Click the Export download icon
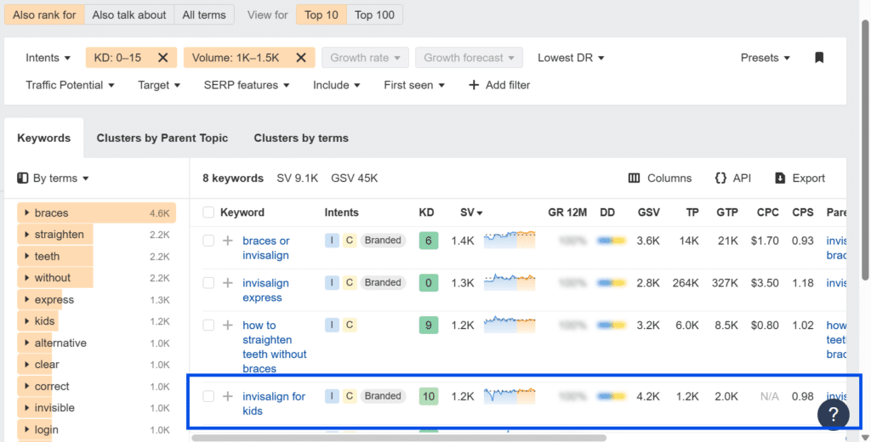 click(780, 178)
